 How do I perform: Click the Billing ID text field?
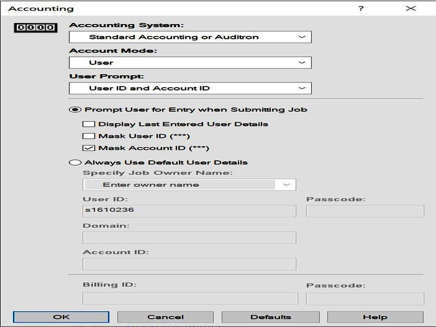pos(190,298)
